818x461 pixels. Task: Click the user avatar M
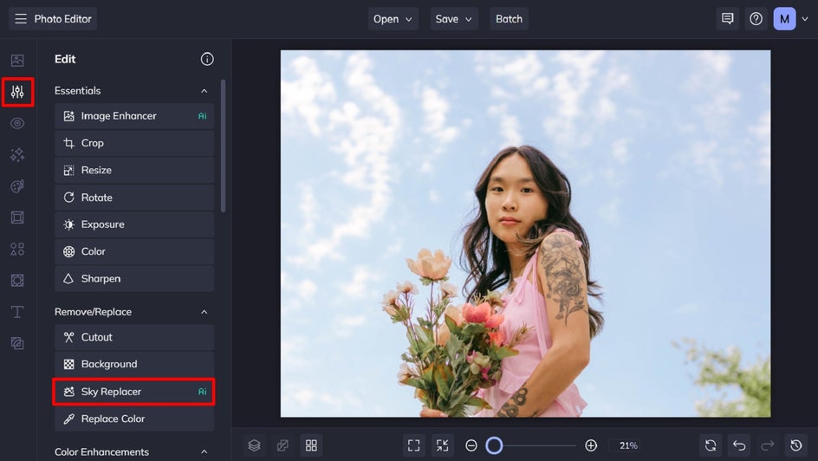[x=784, y=19]
